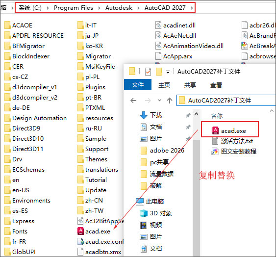This screenshot has width=276, height=257.
Task: Expand the chevron after Autodesk in the breadcrumb
Action: 138,8
